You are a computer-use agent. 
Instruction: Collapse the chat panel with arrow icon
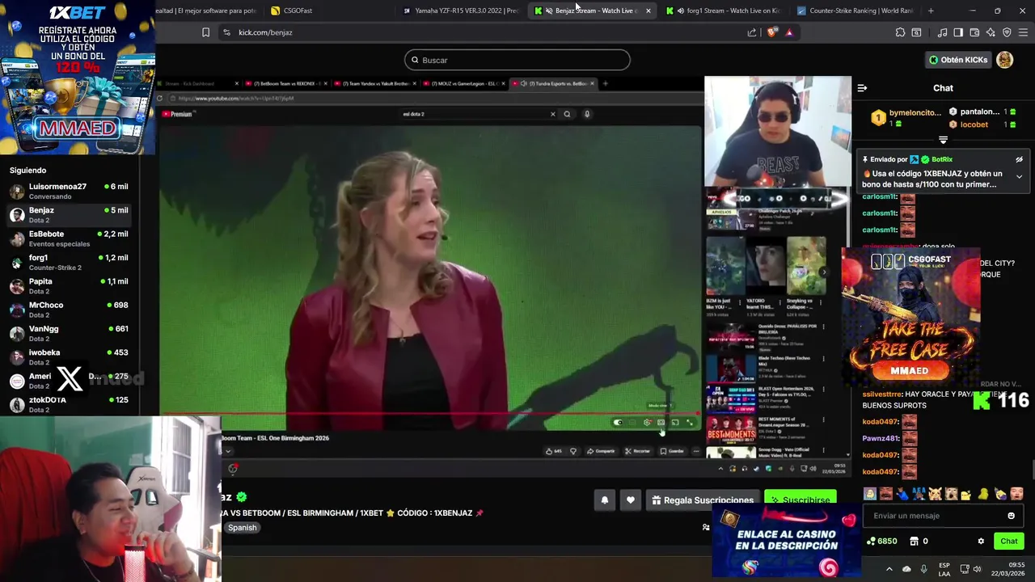click(x=862, y=88)
